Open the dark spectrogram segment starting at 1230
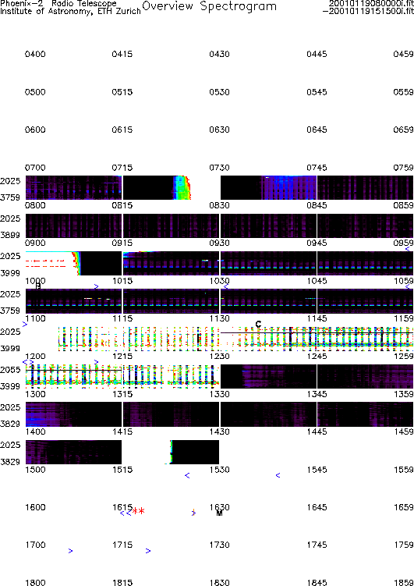 [268, 377]
